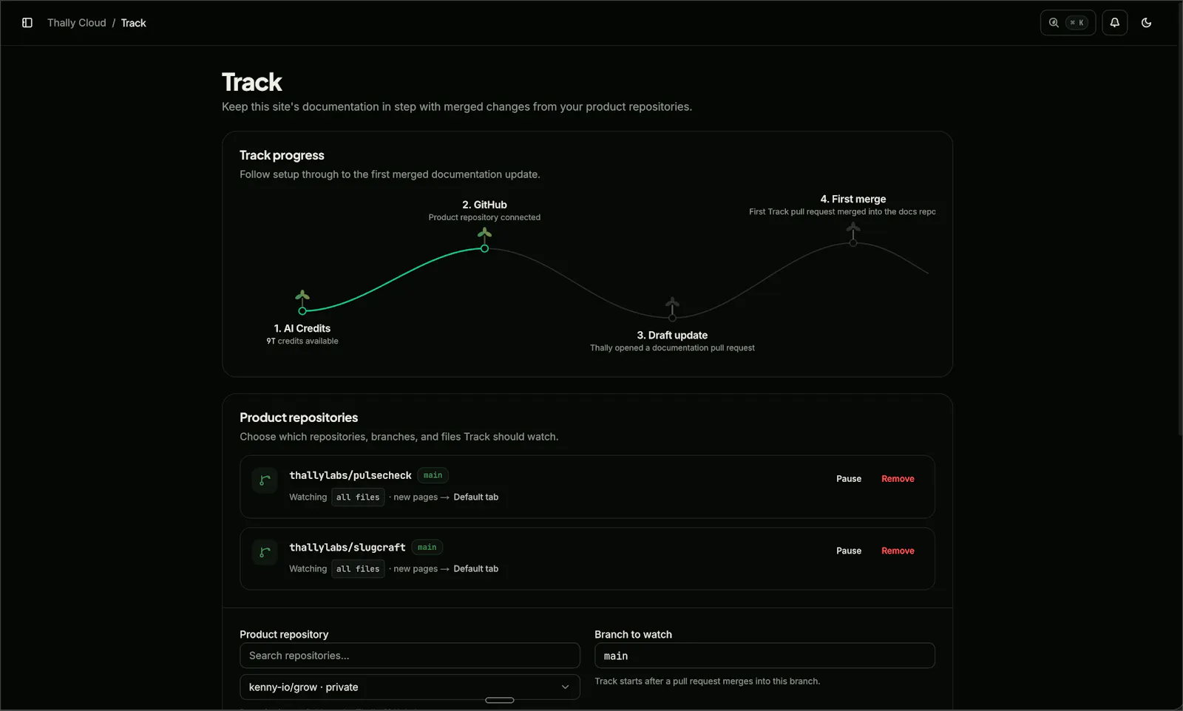Image resolution: width=1183 pixels, height=711 pixels.
Task: Click the dropdown chevron beside kenny-io/grow
Action: 566,687
